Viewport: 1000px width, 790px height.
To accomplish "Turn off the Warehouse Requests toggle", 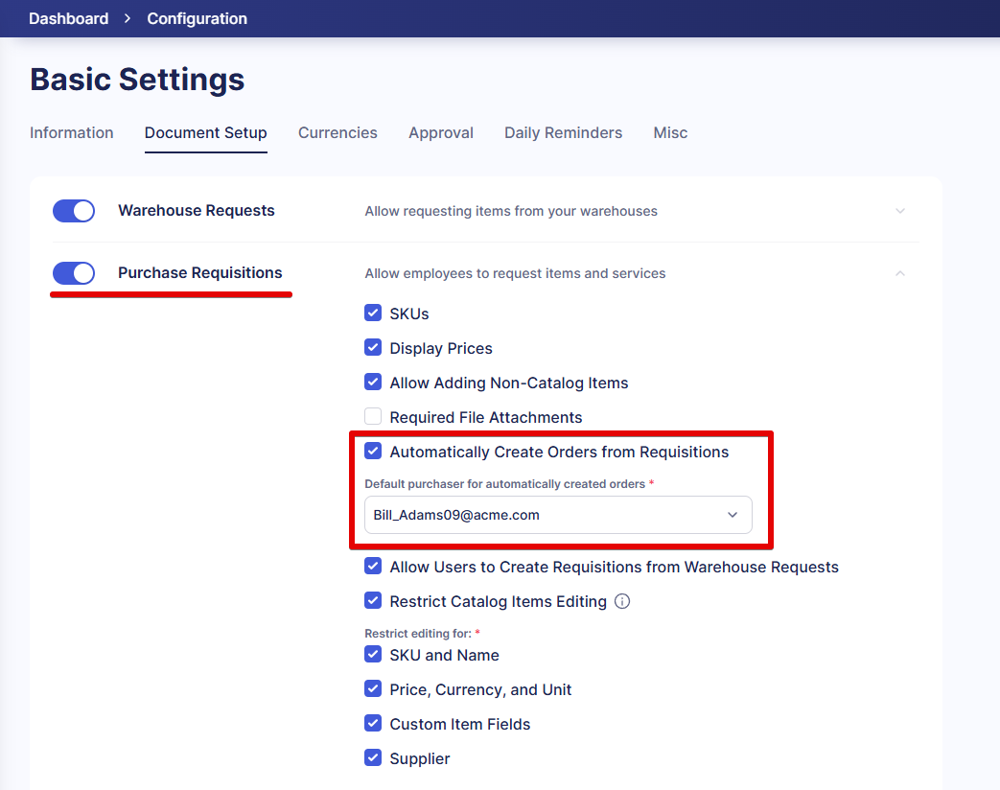I will (74, 211).
